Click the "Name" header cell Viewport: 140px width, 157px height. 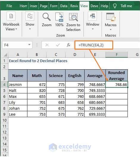(18, 76)
